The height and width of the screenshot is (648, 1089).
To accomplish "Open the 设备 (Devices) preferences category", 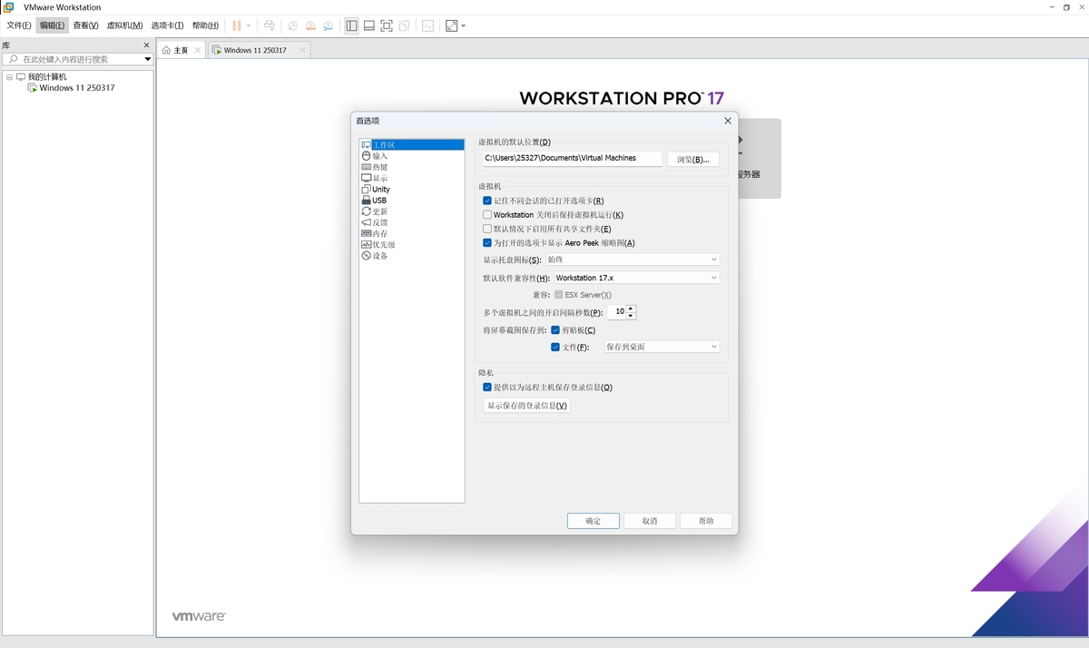I will coord(379,256).
